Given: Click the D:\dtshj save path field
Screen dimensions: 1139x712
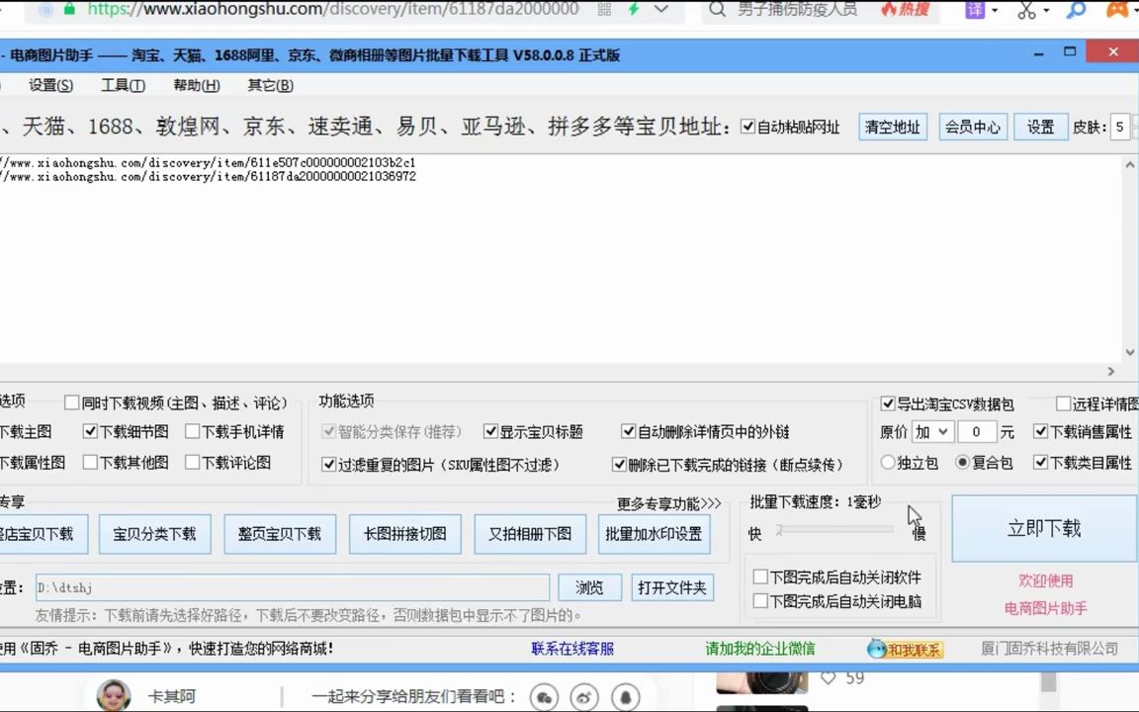Looking at the screenshot, I should [x=292, y=586].
